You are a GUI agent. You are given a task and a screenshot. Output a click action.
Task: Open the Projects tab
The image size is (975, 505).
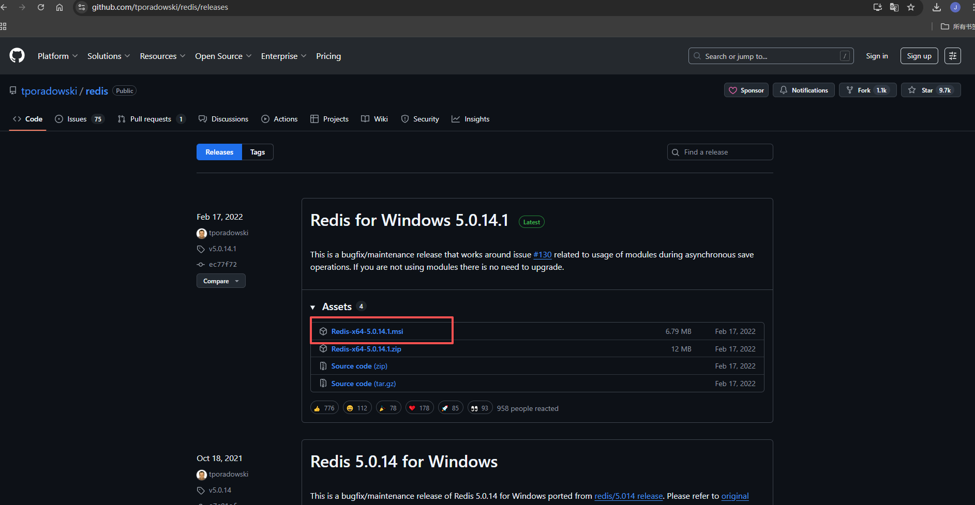point(329,119)
